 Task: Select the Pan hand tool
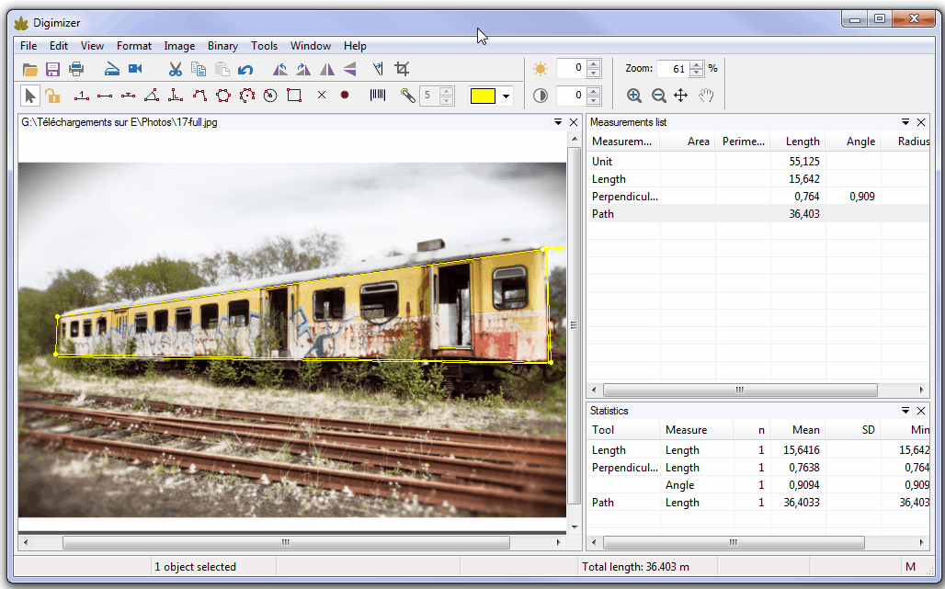pyautogui.click(x=704, y=95)
